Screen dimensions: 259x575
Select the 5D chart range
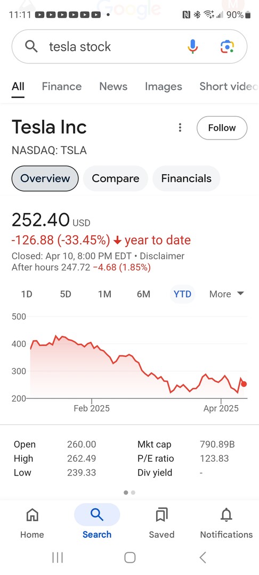click(x=66, y=294)
